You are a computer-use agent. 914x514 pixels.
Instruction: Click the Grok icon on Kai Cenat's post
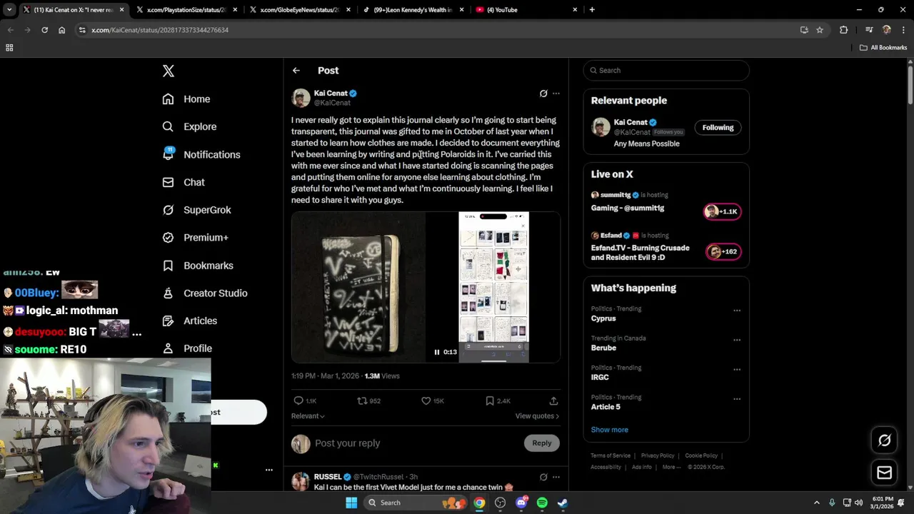(x=543, y=94)
